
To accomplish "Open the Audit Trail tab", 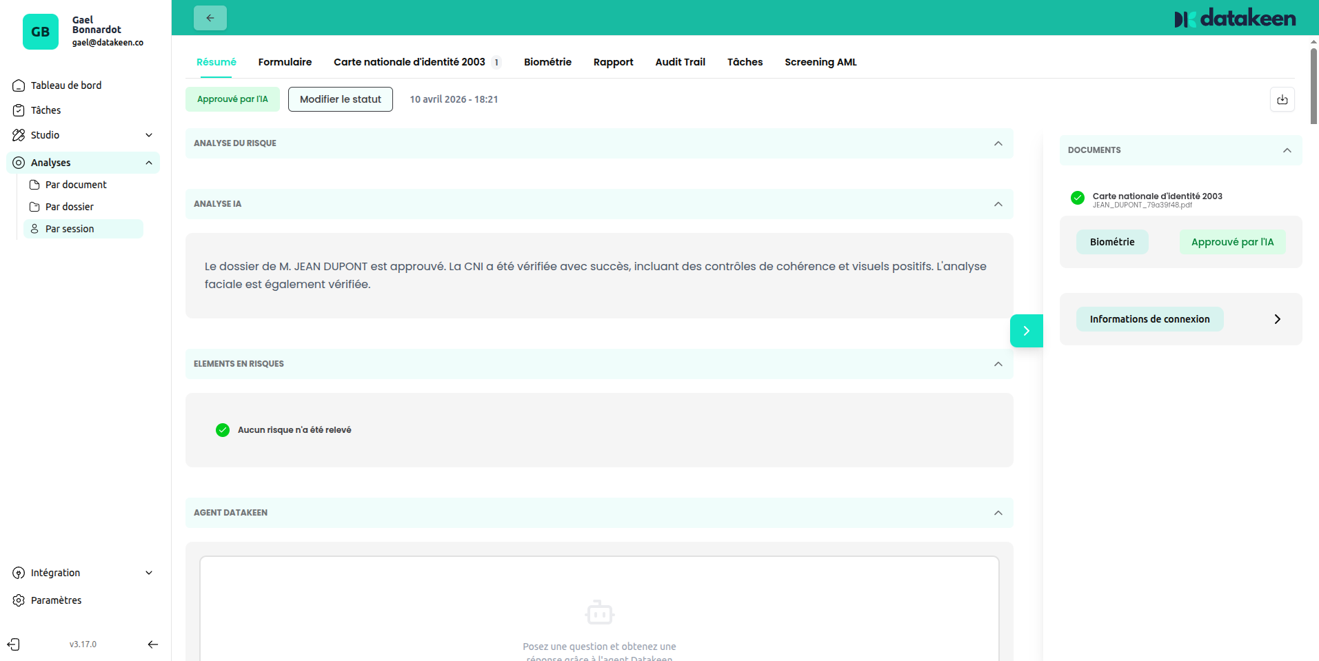I will (680, 62).
